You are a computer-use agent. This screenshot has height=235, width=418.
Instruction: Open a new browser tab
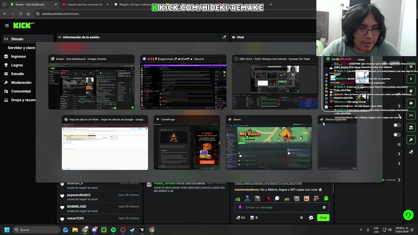pos(271,5)
